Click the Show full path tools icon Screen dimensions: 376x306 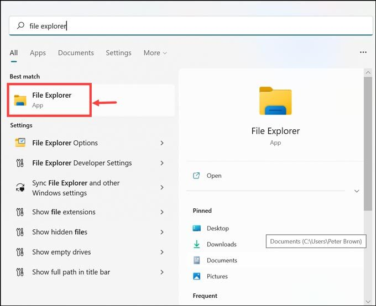point(20,272)
